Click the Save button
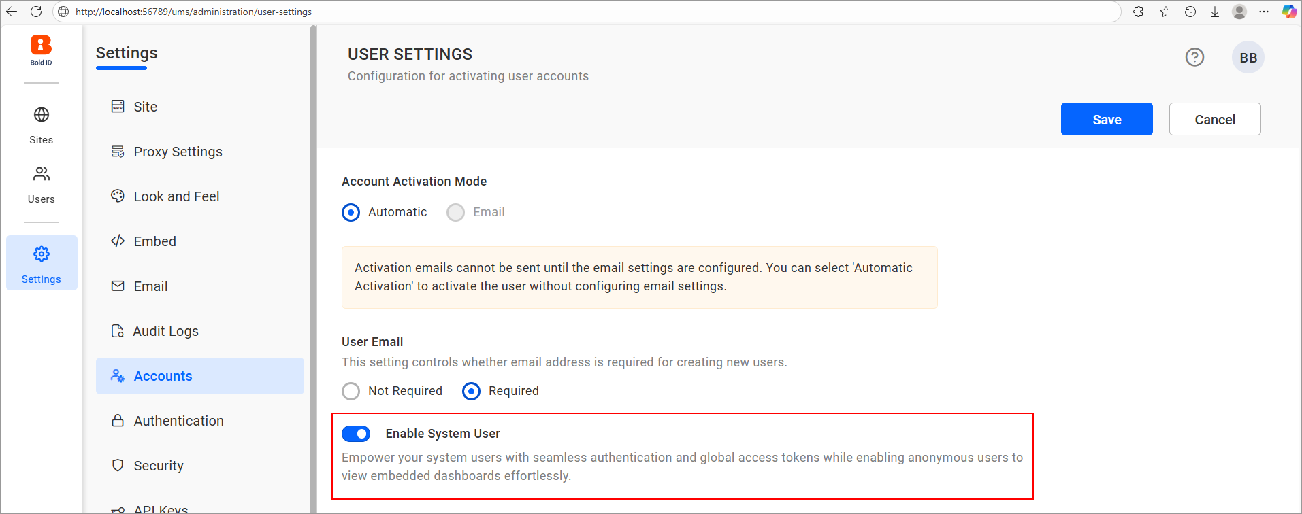Image resolution: width=1302 pixels, height=514 pixels. (1106, 120)
